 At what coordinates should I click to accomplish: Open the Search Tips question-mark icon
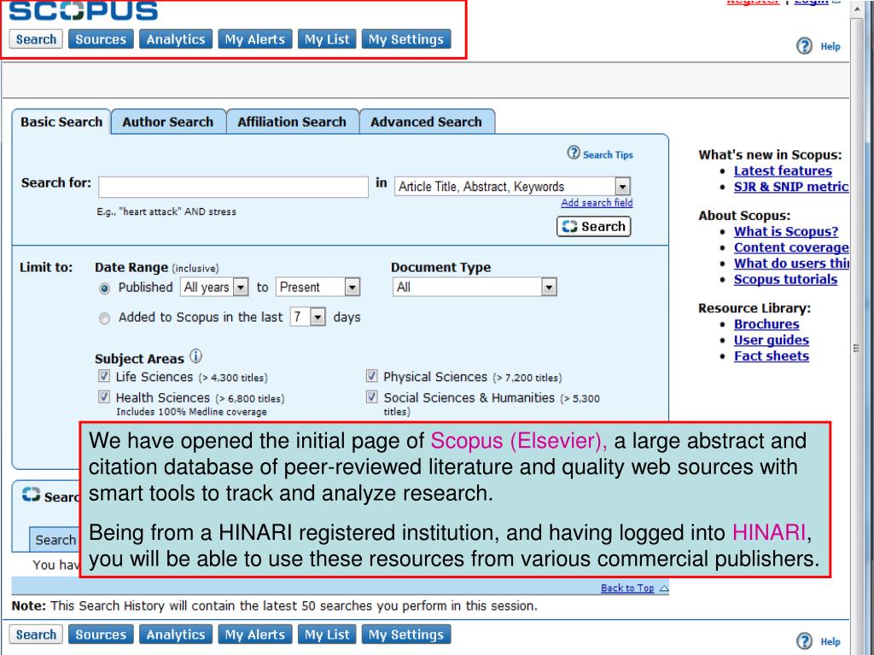(574, 152)
